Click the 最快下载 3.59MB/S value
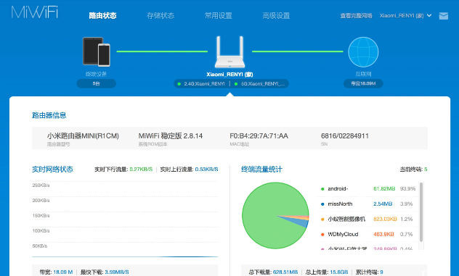Screen dimensions: 459x276 (105, 272)
